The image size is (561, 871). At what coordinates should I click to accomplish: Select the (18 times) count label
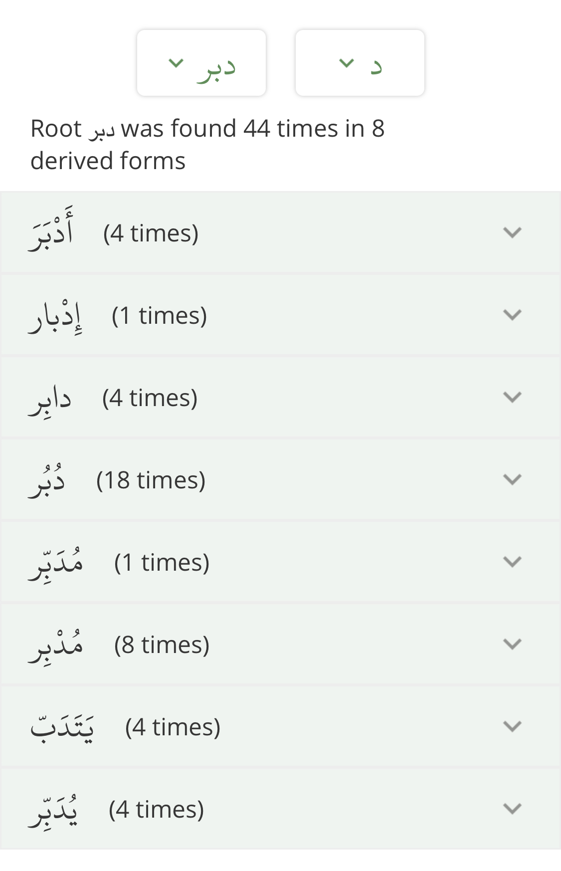[x=151, y=480]
